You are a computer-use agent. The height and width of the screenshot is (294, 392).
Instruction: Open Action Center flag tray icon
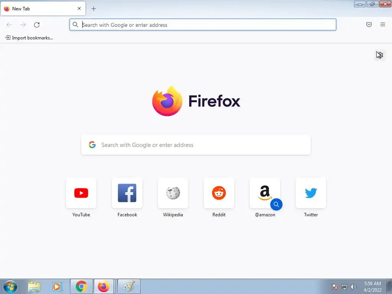point(335,287)
